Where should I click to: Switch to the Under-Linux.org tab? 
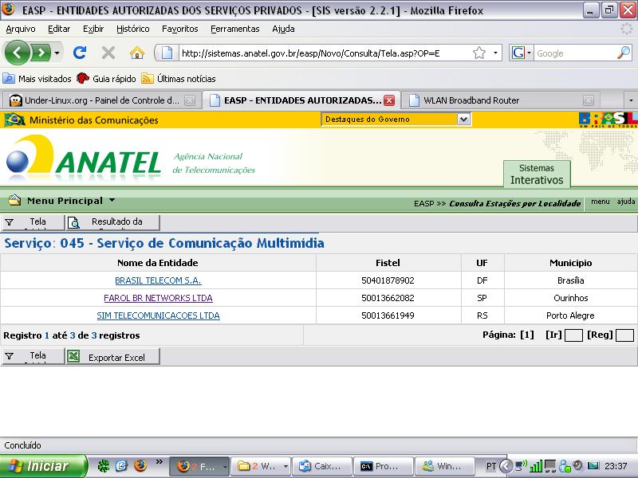pos(100,100)
